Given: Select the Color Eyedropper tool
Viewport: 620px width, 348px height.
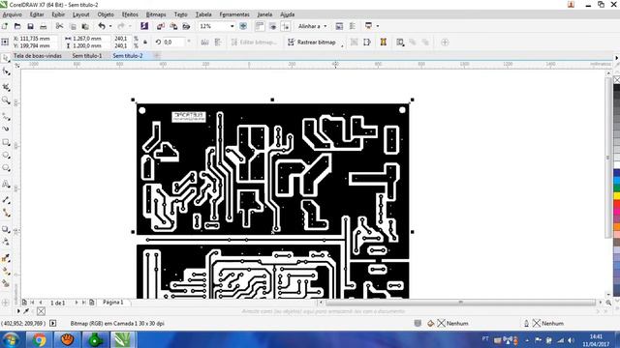Looking at the screenshot, I should point(6,258).
